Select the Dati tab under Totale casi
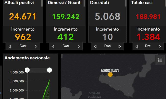This screenshot has height=99, width=166. click(x=148, y=46)
